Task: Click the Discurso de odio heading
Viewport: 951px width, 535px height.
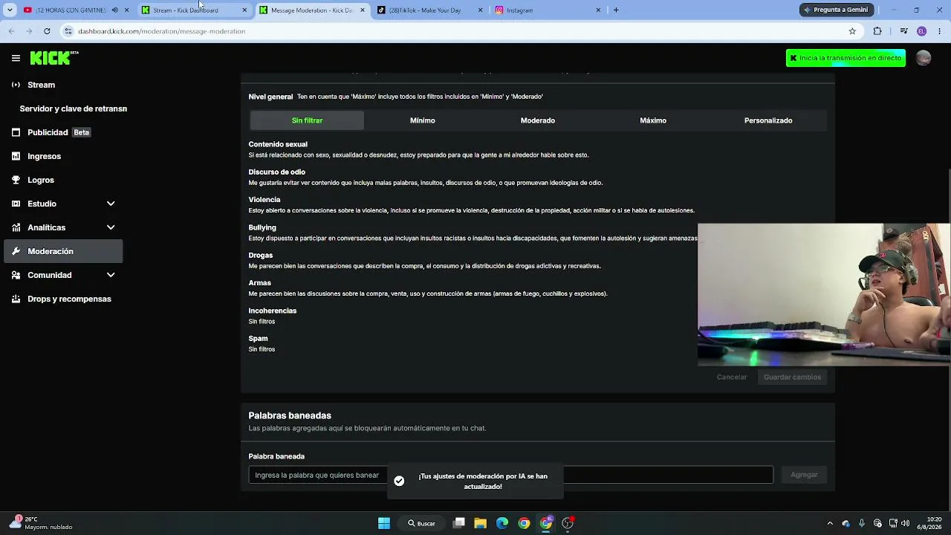Action: pyautogui.click(x=276, y=172)
